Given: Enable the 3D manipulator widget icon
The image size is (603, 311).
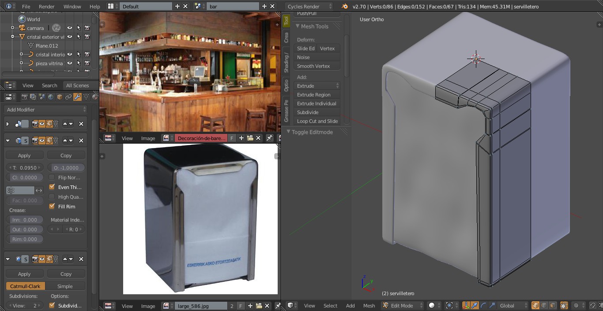Looking at the screenshot, I should 466,305.
